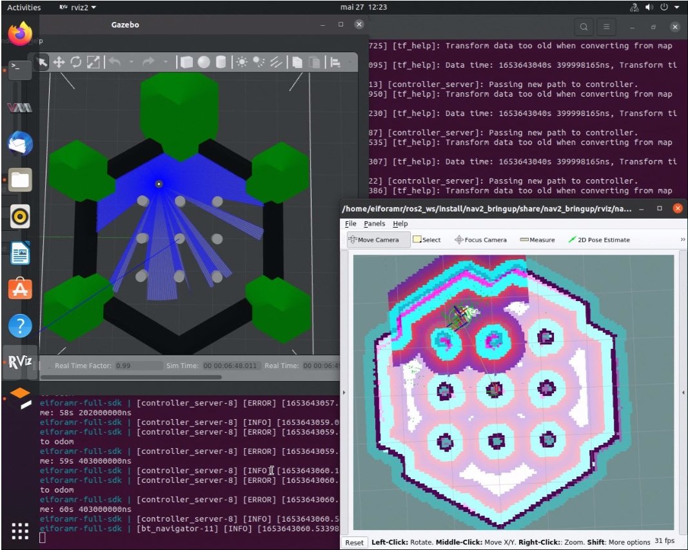
Task: Open the undo history dropdown arrow
Action: pos(132,62)
